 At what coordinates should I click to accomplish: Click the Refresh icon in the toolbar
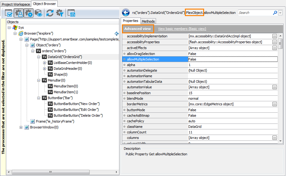(x=50, y=13)
